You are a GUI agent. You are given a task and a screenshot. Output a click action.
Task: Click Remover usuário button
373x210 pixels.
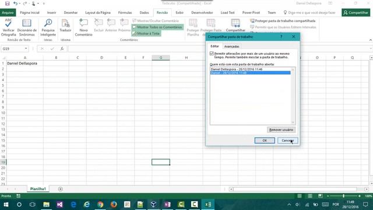[x=281, y=129]
